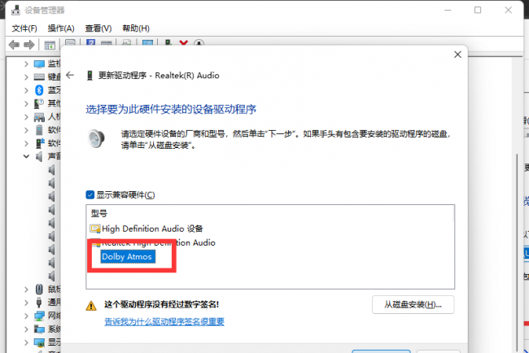The image size is (529, 353).
Task: Select the 软件 icon with blue puzzle piece
Action: [40, 143]
